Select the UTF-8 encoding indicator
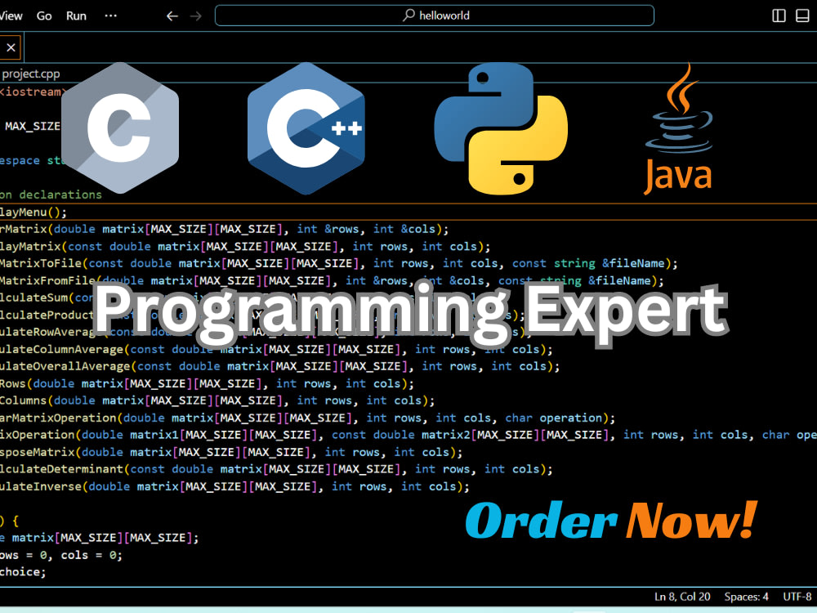This screenshot has height=613, width=817. point(797,597)
